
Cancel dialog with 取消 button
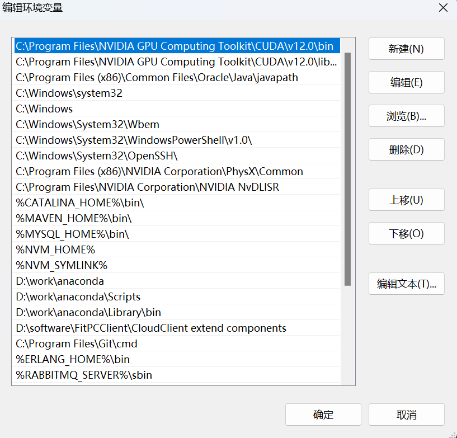coord(406,415)
